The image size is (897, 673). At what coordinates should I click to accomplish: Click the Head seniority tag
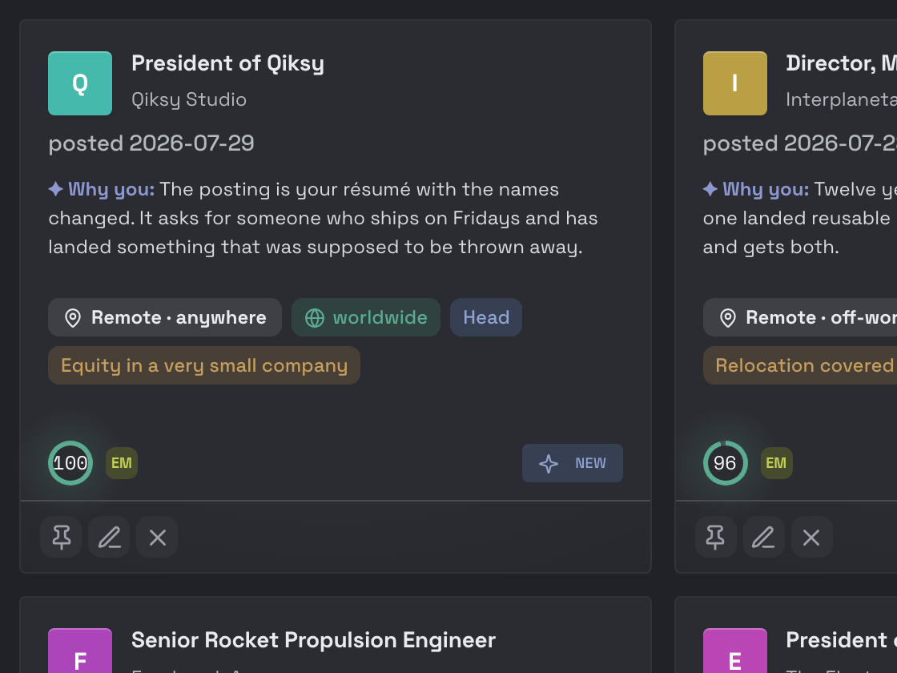486,317
